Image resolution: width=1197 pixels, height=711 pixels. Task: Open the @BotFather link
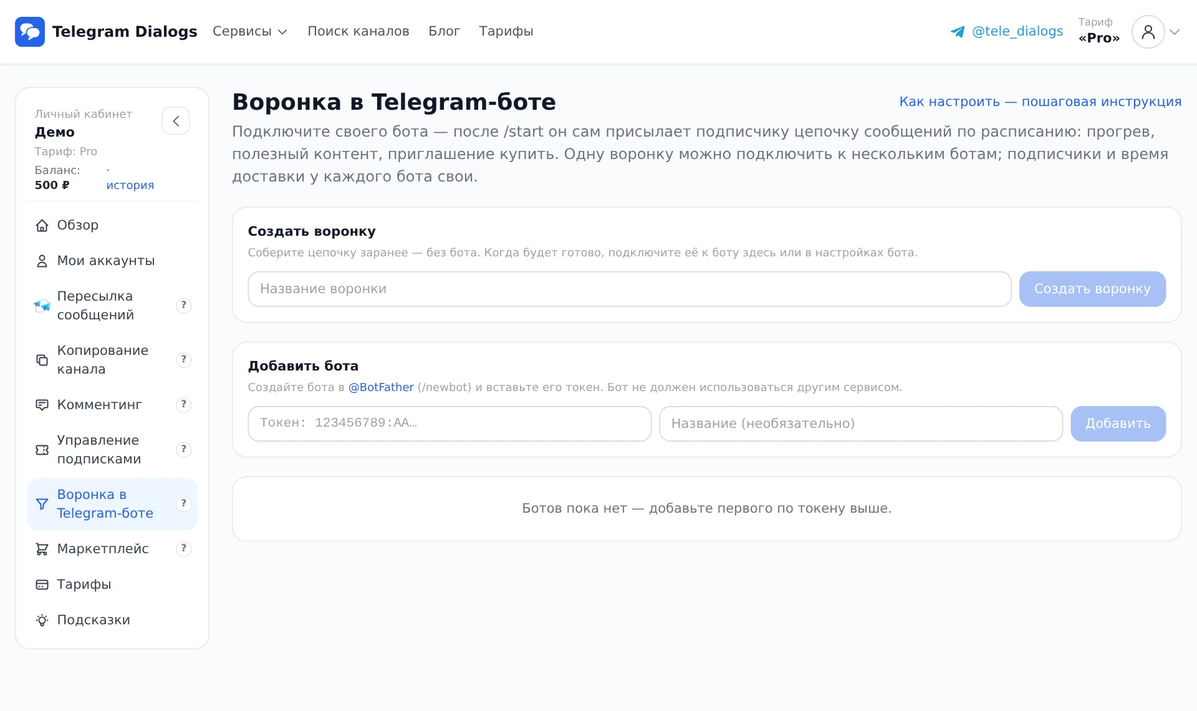(x=381, y=387)
